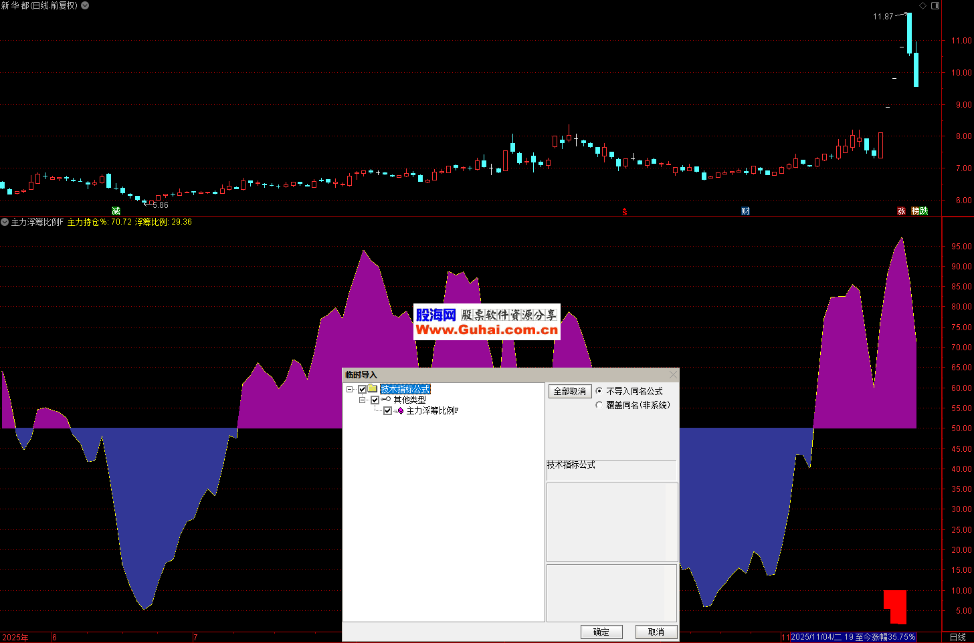Screen dimensions: 974x643
Task: Toggle the side panel icon at top-right
Action: (x=935, y=5)
